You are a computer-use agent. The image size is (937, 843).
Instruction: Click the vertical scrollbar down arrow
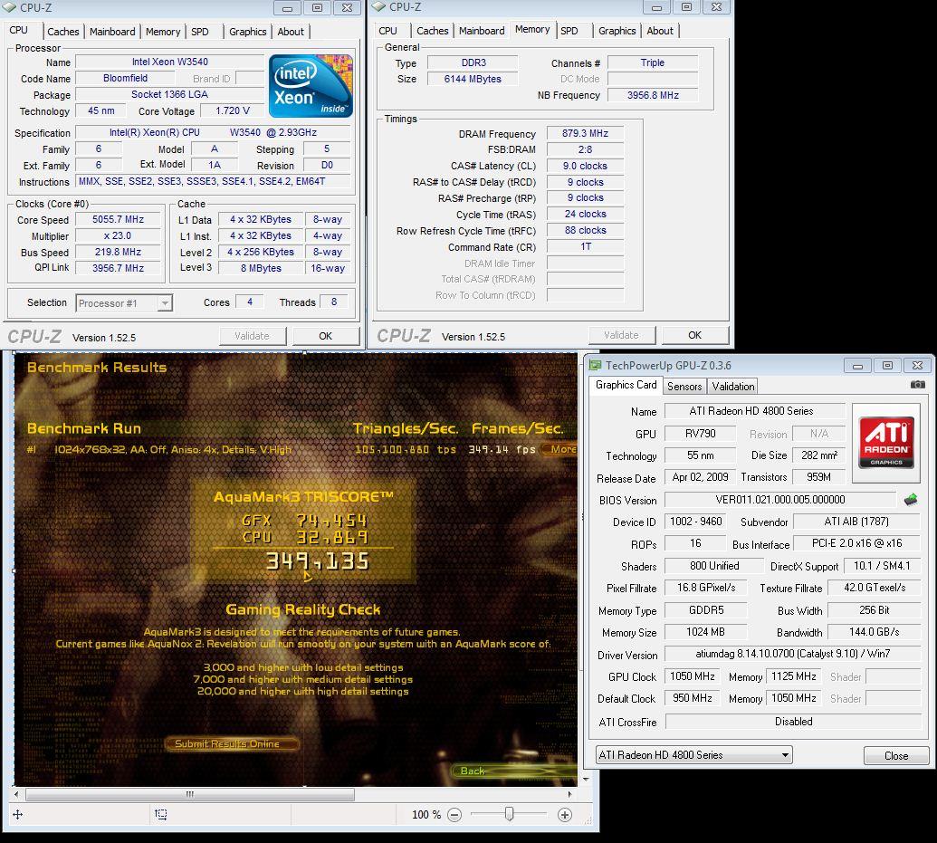[x=587, y=780]
